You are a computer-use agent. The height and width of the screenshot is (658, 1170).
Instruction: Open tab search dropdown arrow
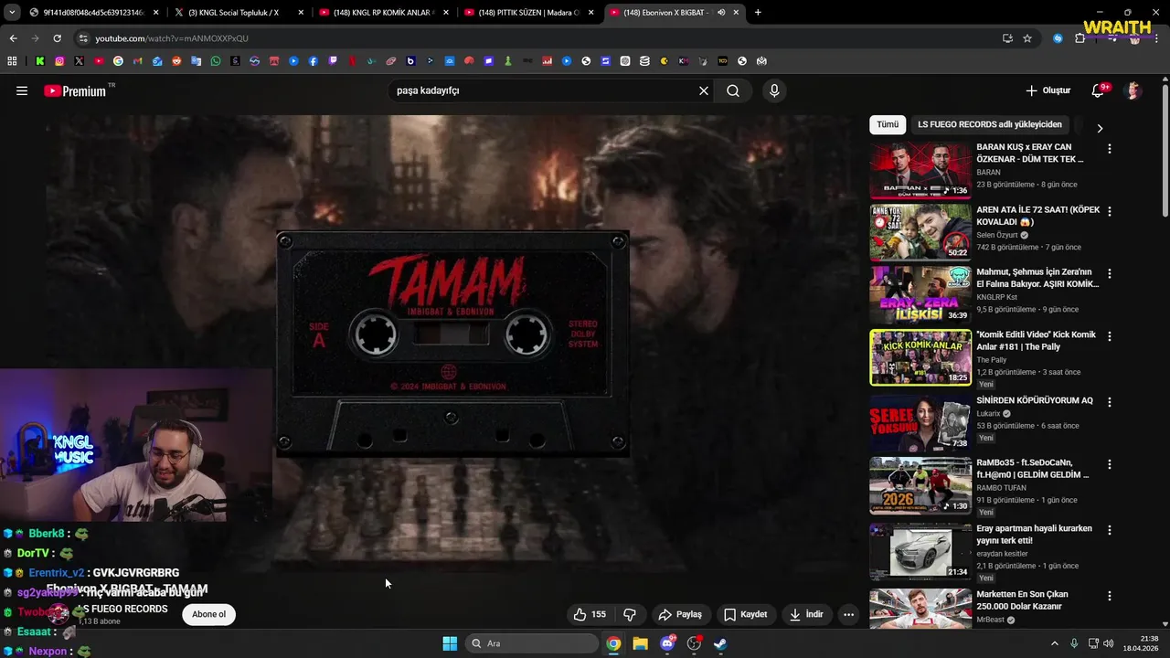click(x=12, y=13)
